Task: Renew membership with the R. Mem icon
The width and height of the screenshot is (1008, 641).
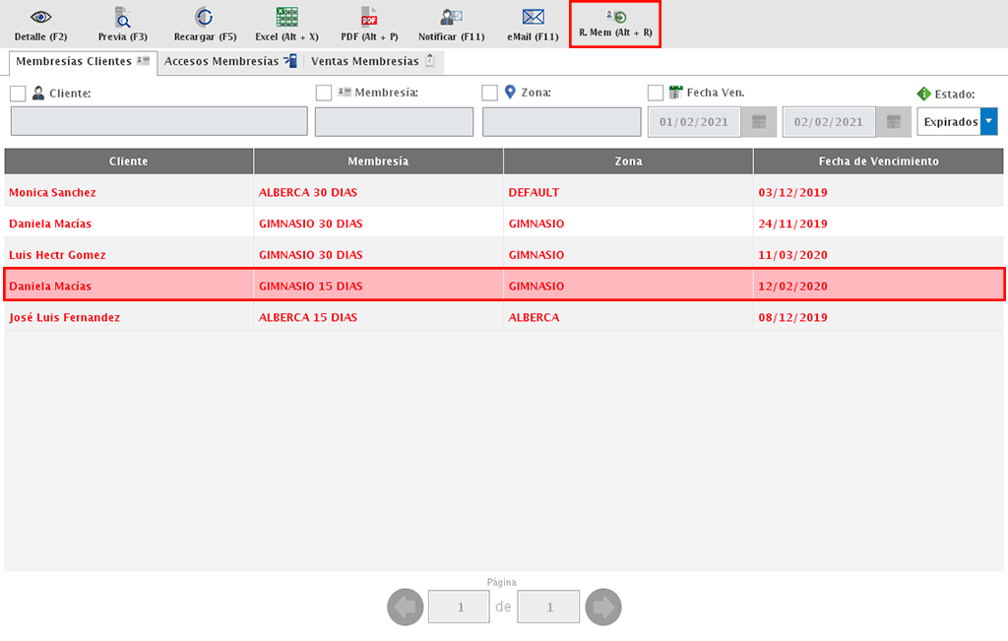Action: pos(615,18)
